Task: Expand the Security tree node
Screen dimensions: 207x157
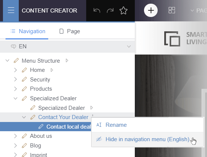Action: 15,80
